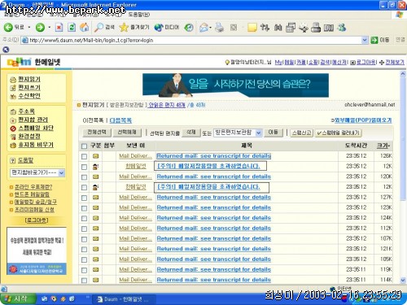Show browsing History clock icon
This screenshot has height=305, width=407.
(x=189, y=27)
